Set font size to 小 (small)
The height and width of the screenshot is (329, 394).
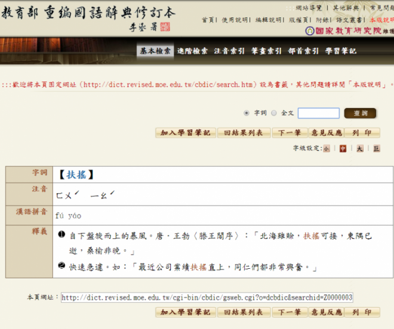point(327,148)
